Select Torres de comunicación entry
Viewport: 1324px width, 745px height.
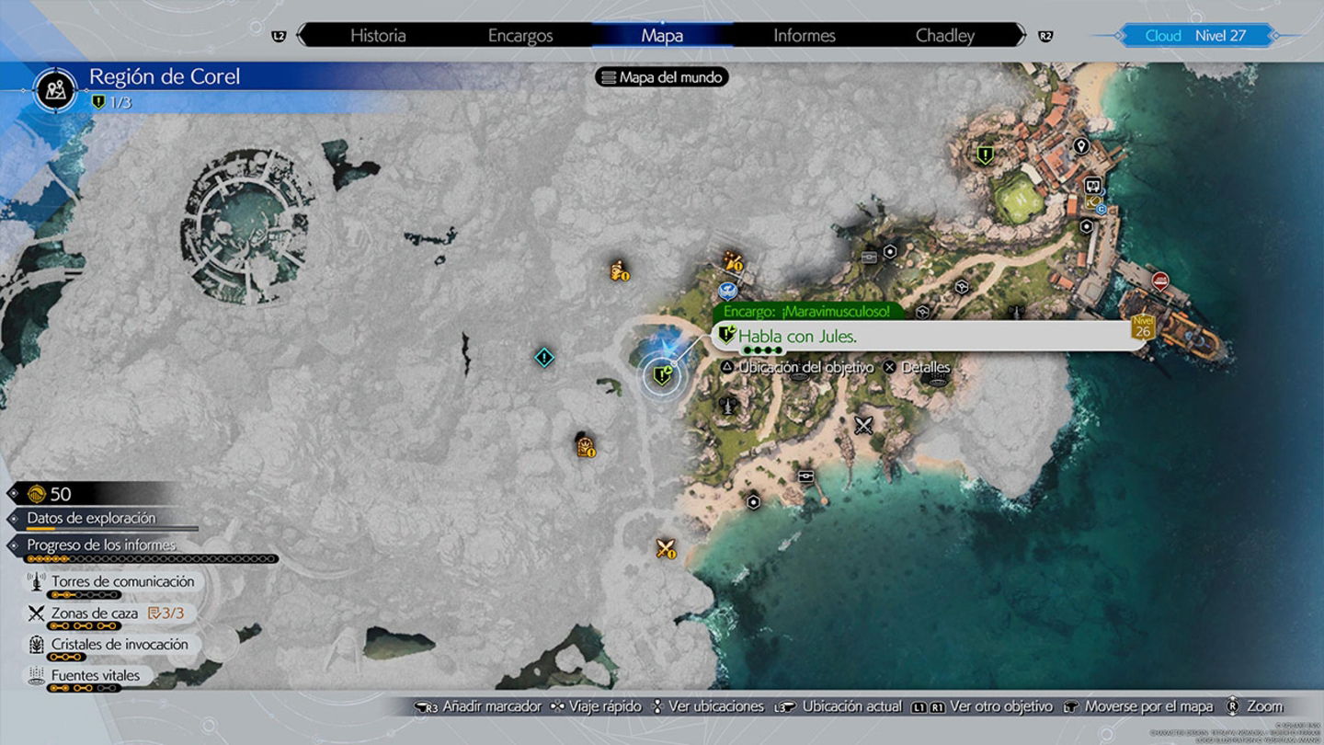[112, 581]
